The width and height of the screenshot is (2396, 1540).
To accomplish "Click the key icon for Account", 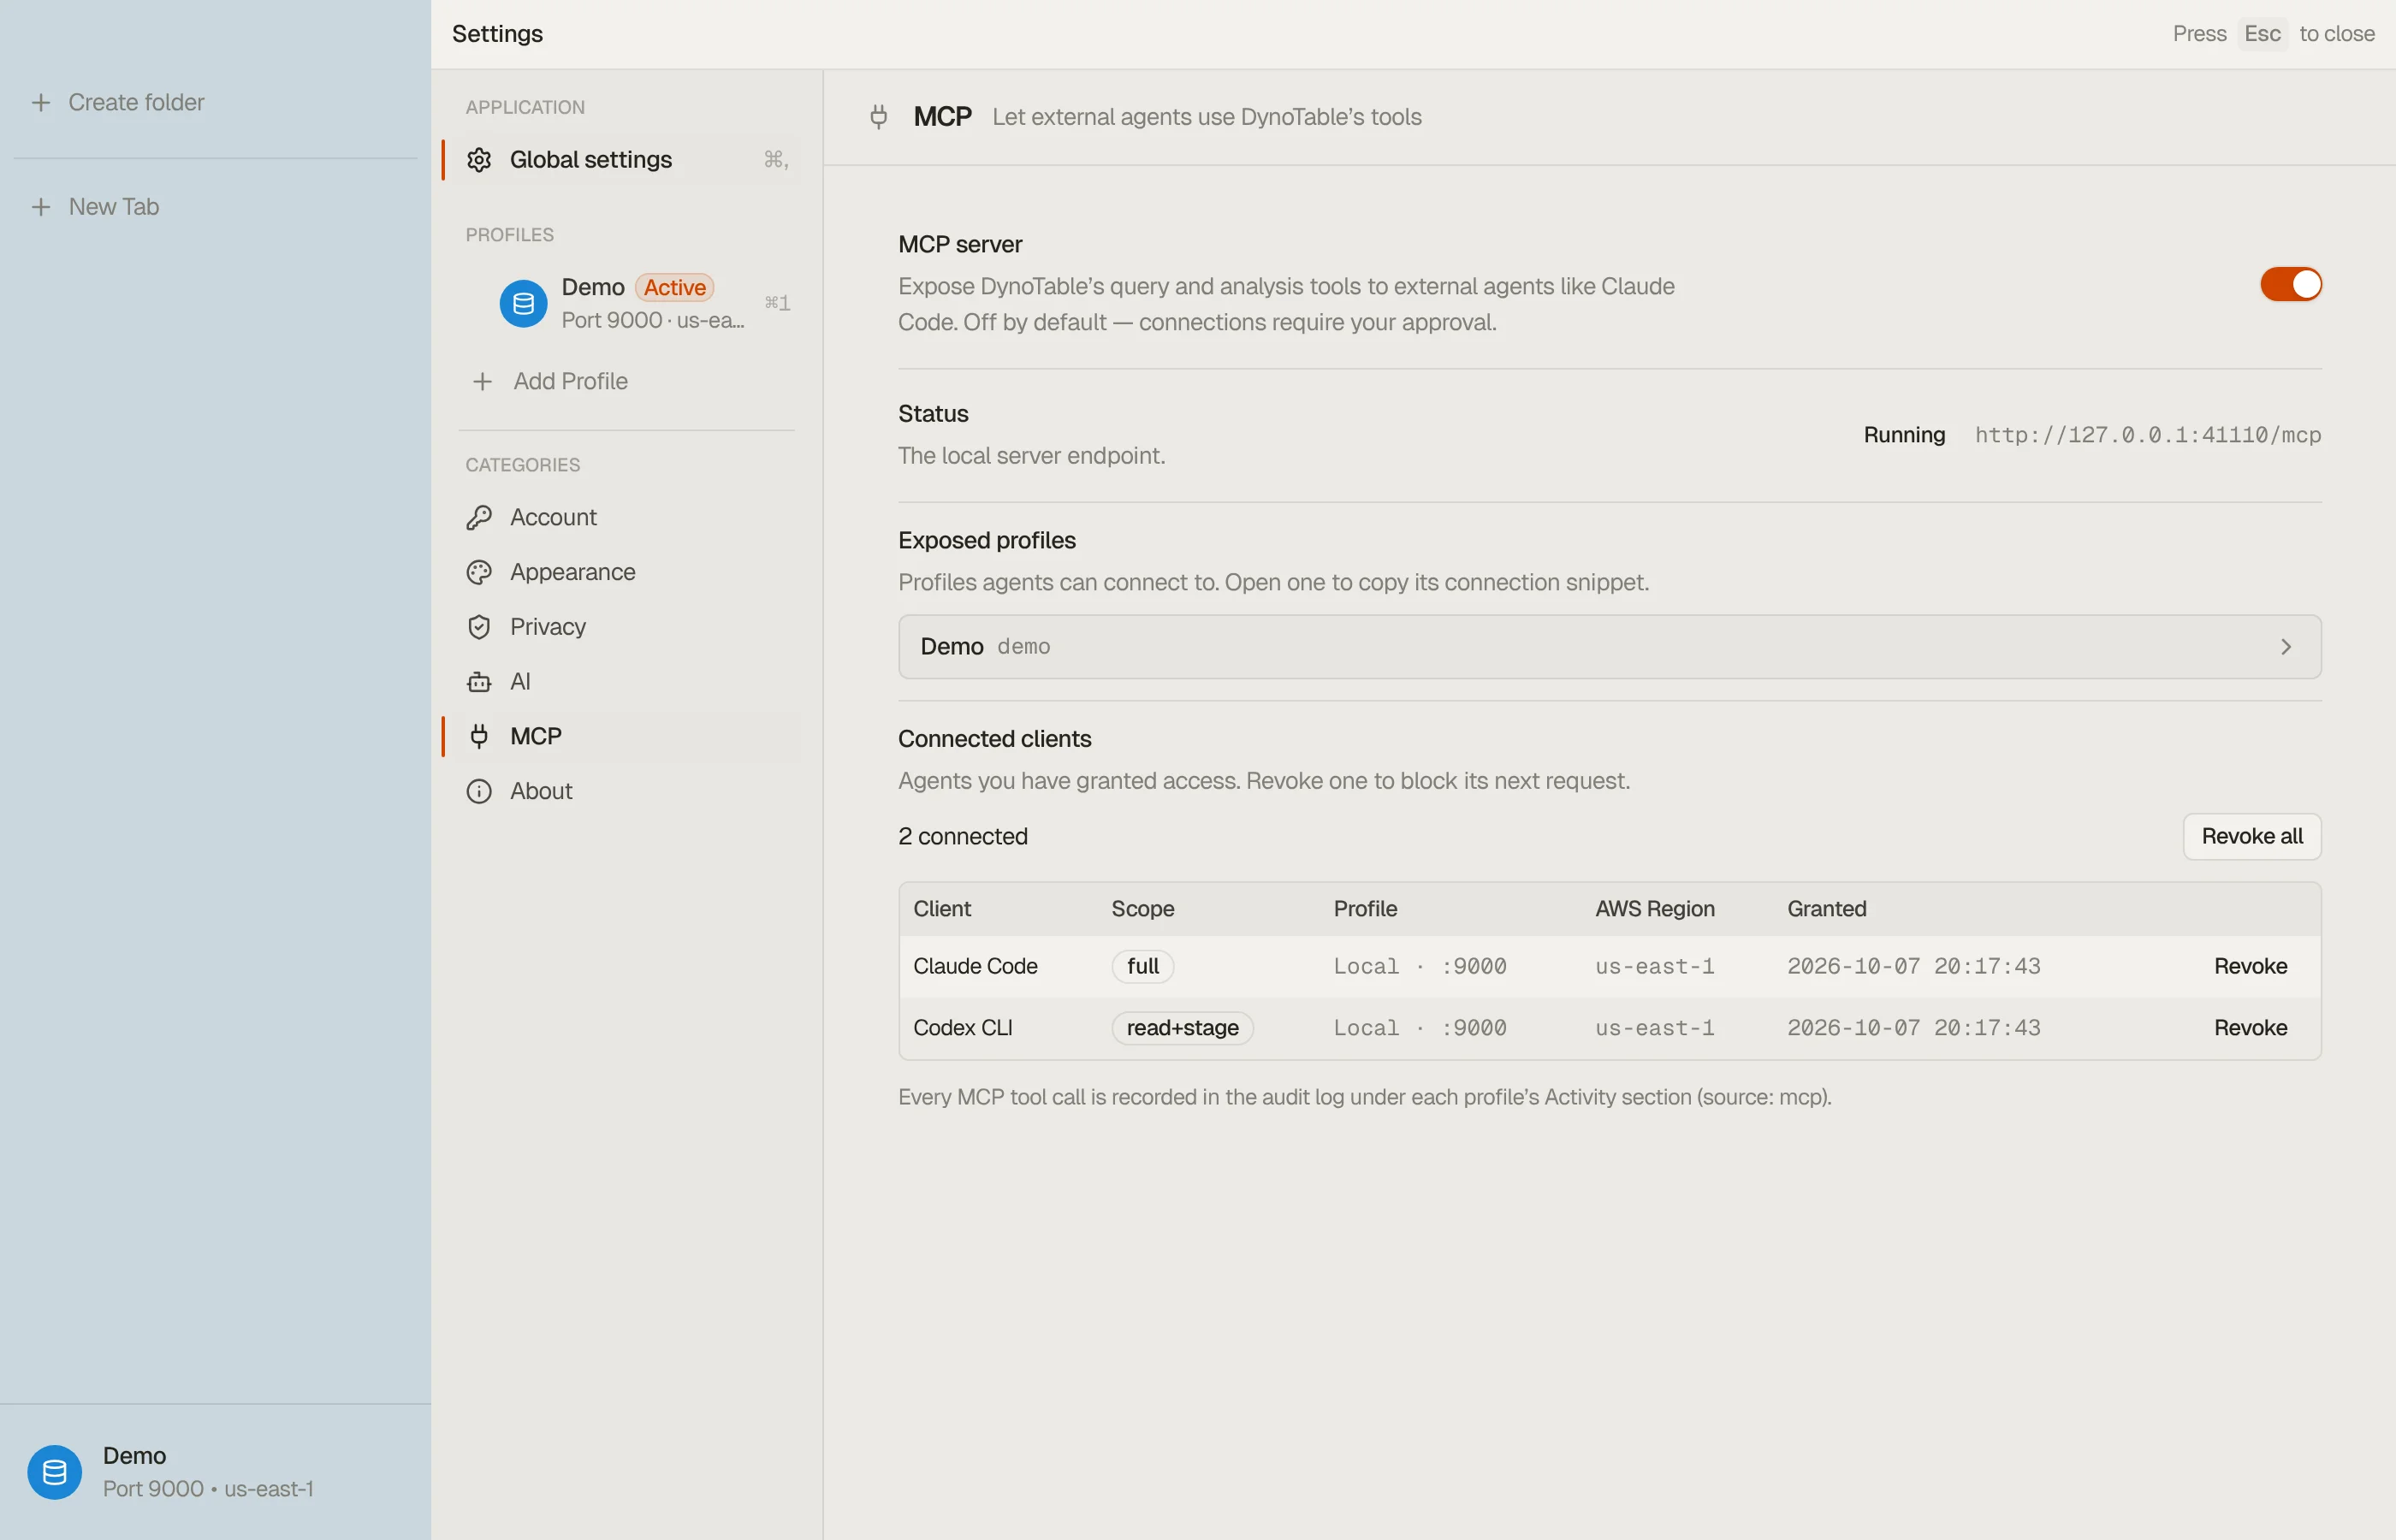I will click(479, 517).
